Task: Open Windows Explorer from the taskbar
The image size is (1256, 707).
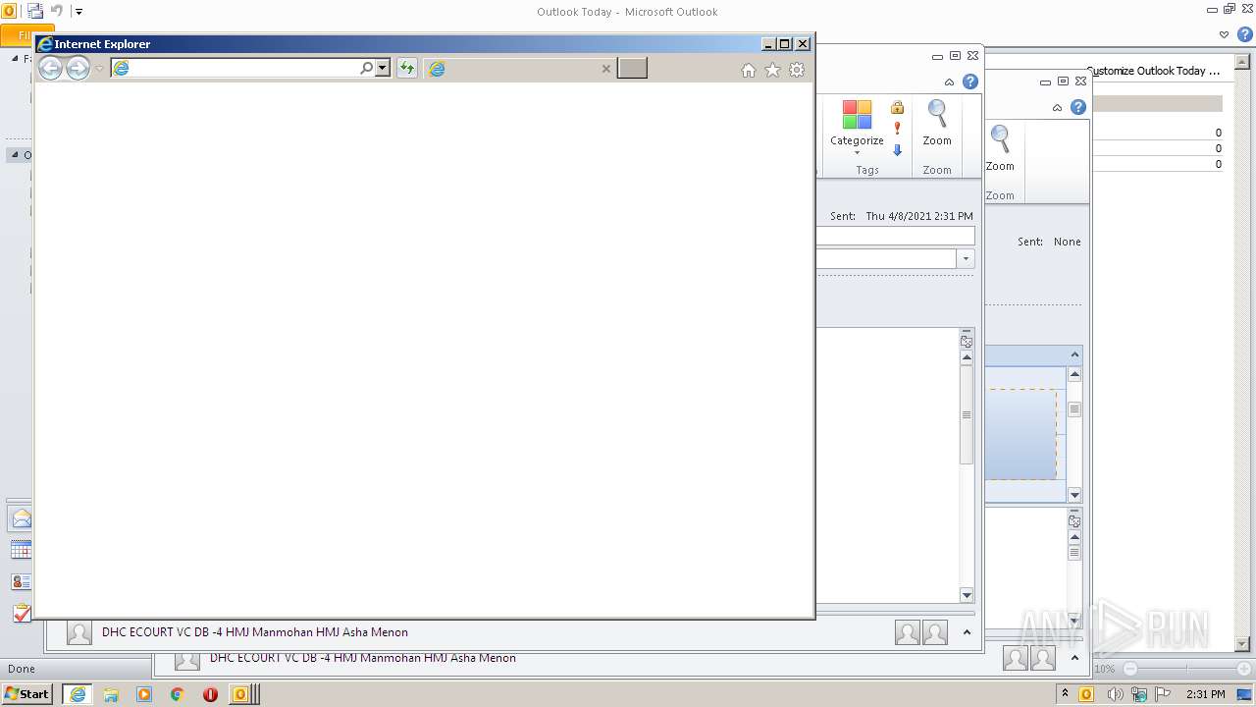Action: pos(111,694)
